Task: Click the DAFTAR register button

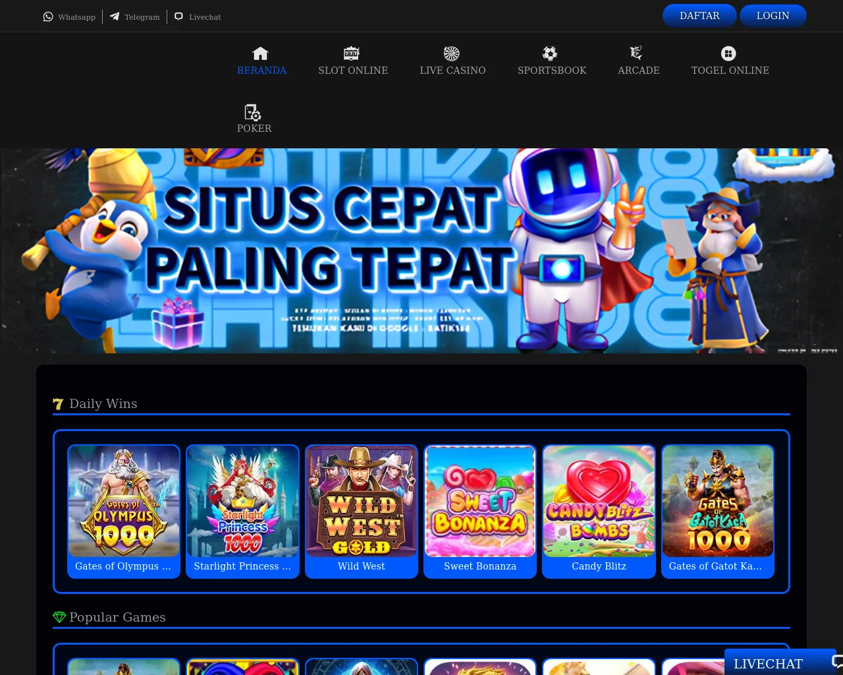Action: (x=699, y=16)
